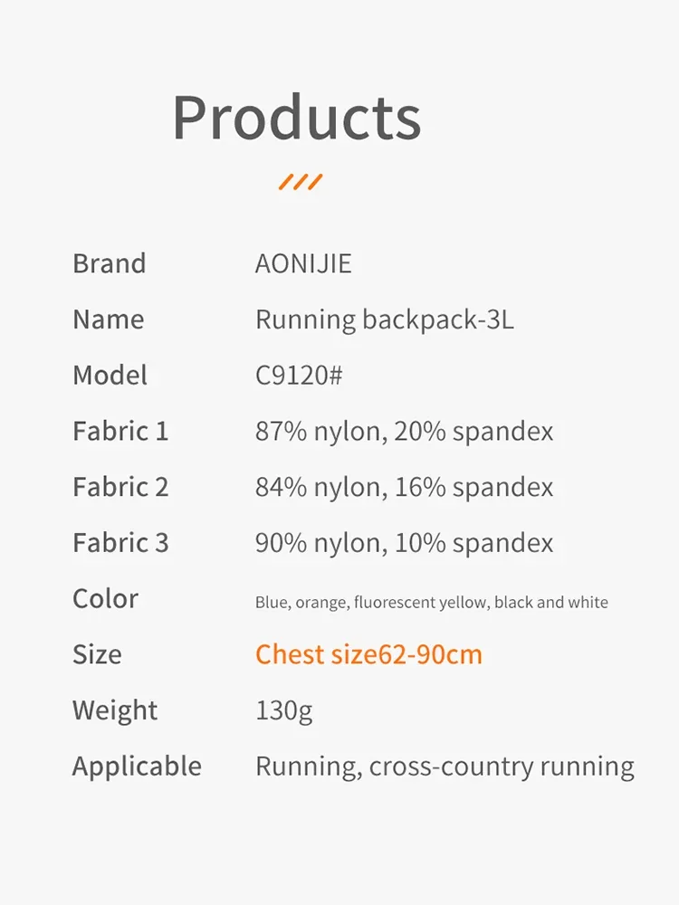Click the model number C9120#
Viewport: 679px width, 905px height.
click(x=299, y=376)
